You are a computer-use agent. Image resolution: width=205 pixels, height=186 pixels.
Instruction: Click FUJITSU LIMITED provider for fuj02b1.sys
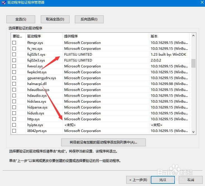[x=78, y=55]
